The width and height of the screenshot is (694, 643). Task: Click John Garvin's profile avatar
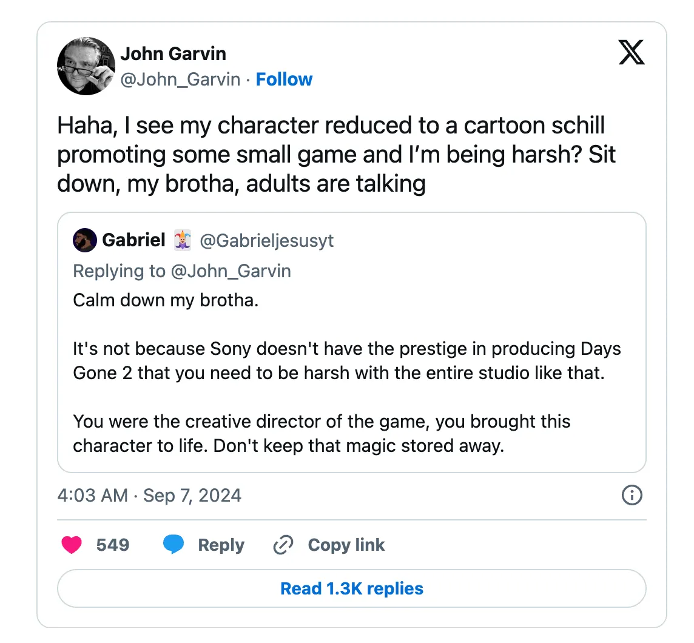pos(86,66)
